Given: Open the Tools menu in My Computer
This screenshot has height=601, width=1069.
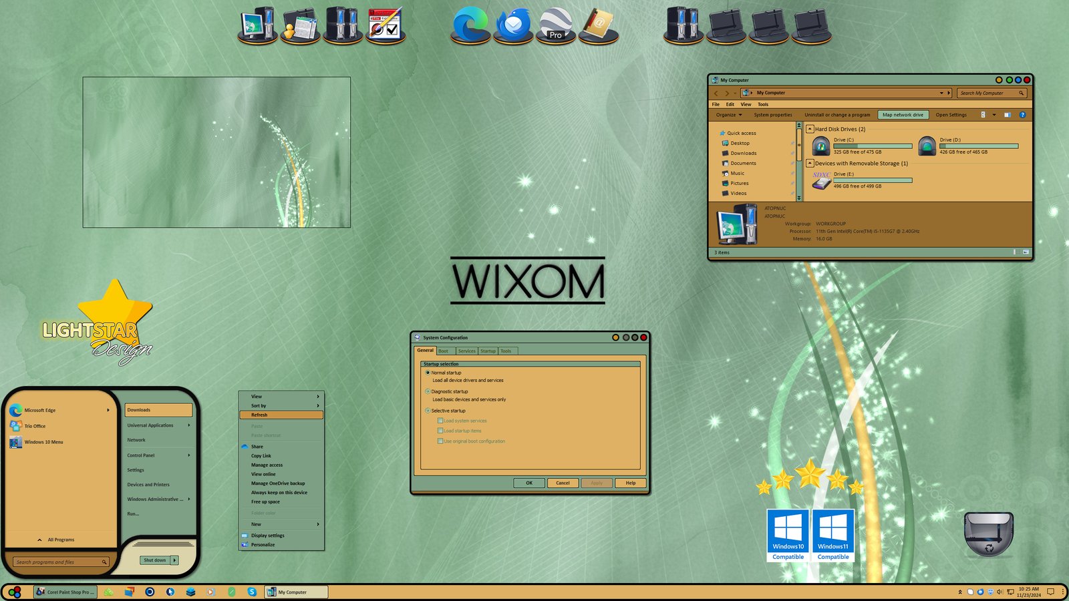Looking at the screenshot, I should 763,104.
